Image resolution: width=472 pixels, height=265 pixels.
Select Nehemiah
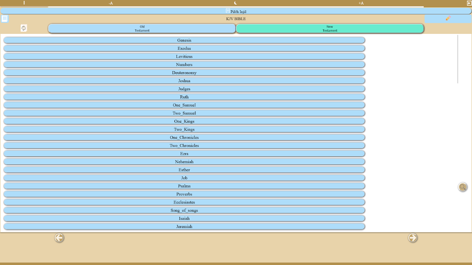click(184, 162)
